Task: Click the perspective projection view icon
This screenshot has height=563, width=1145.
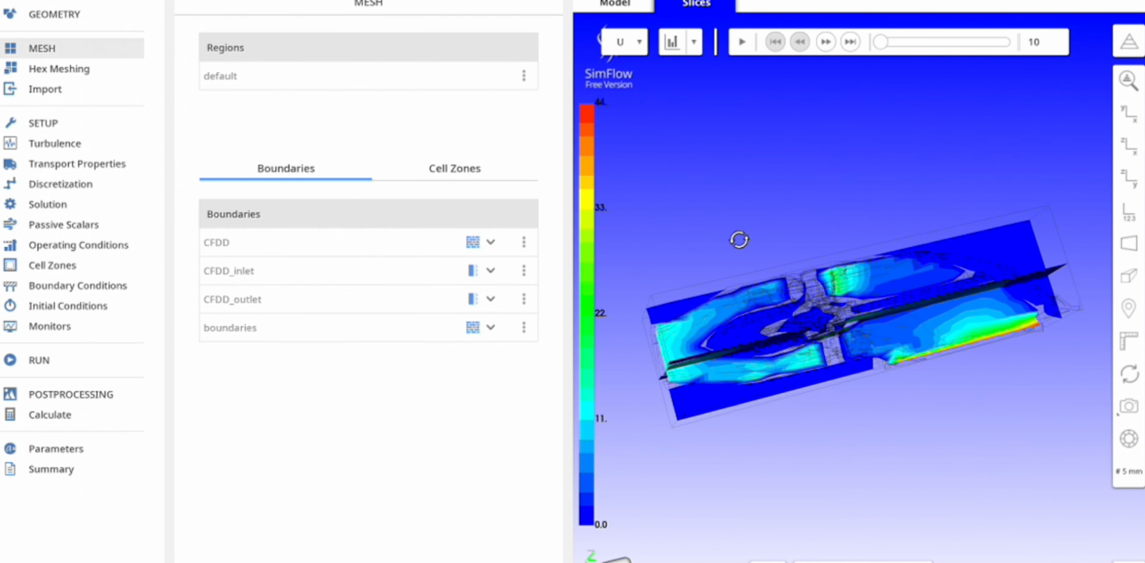Action: [1128, 243]
